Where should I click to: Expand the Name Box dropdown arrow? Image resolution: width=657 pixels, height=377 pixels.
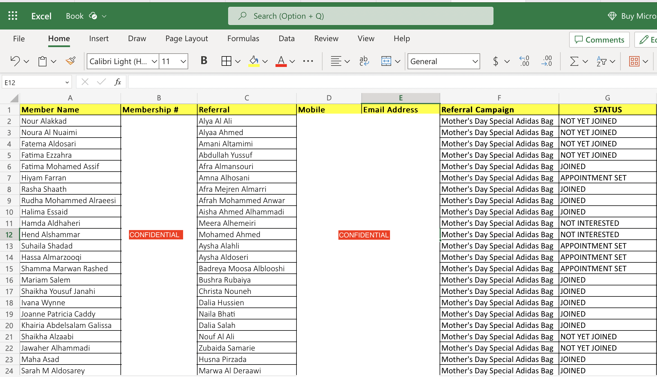click(x=67, y=83)
